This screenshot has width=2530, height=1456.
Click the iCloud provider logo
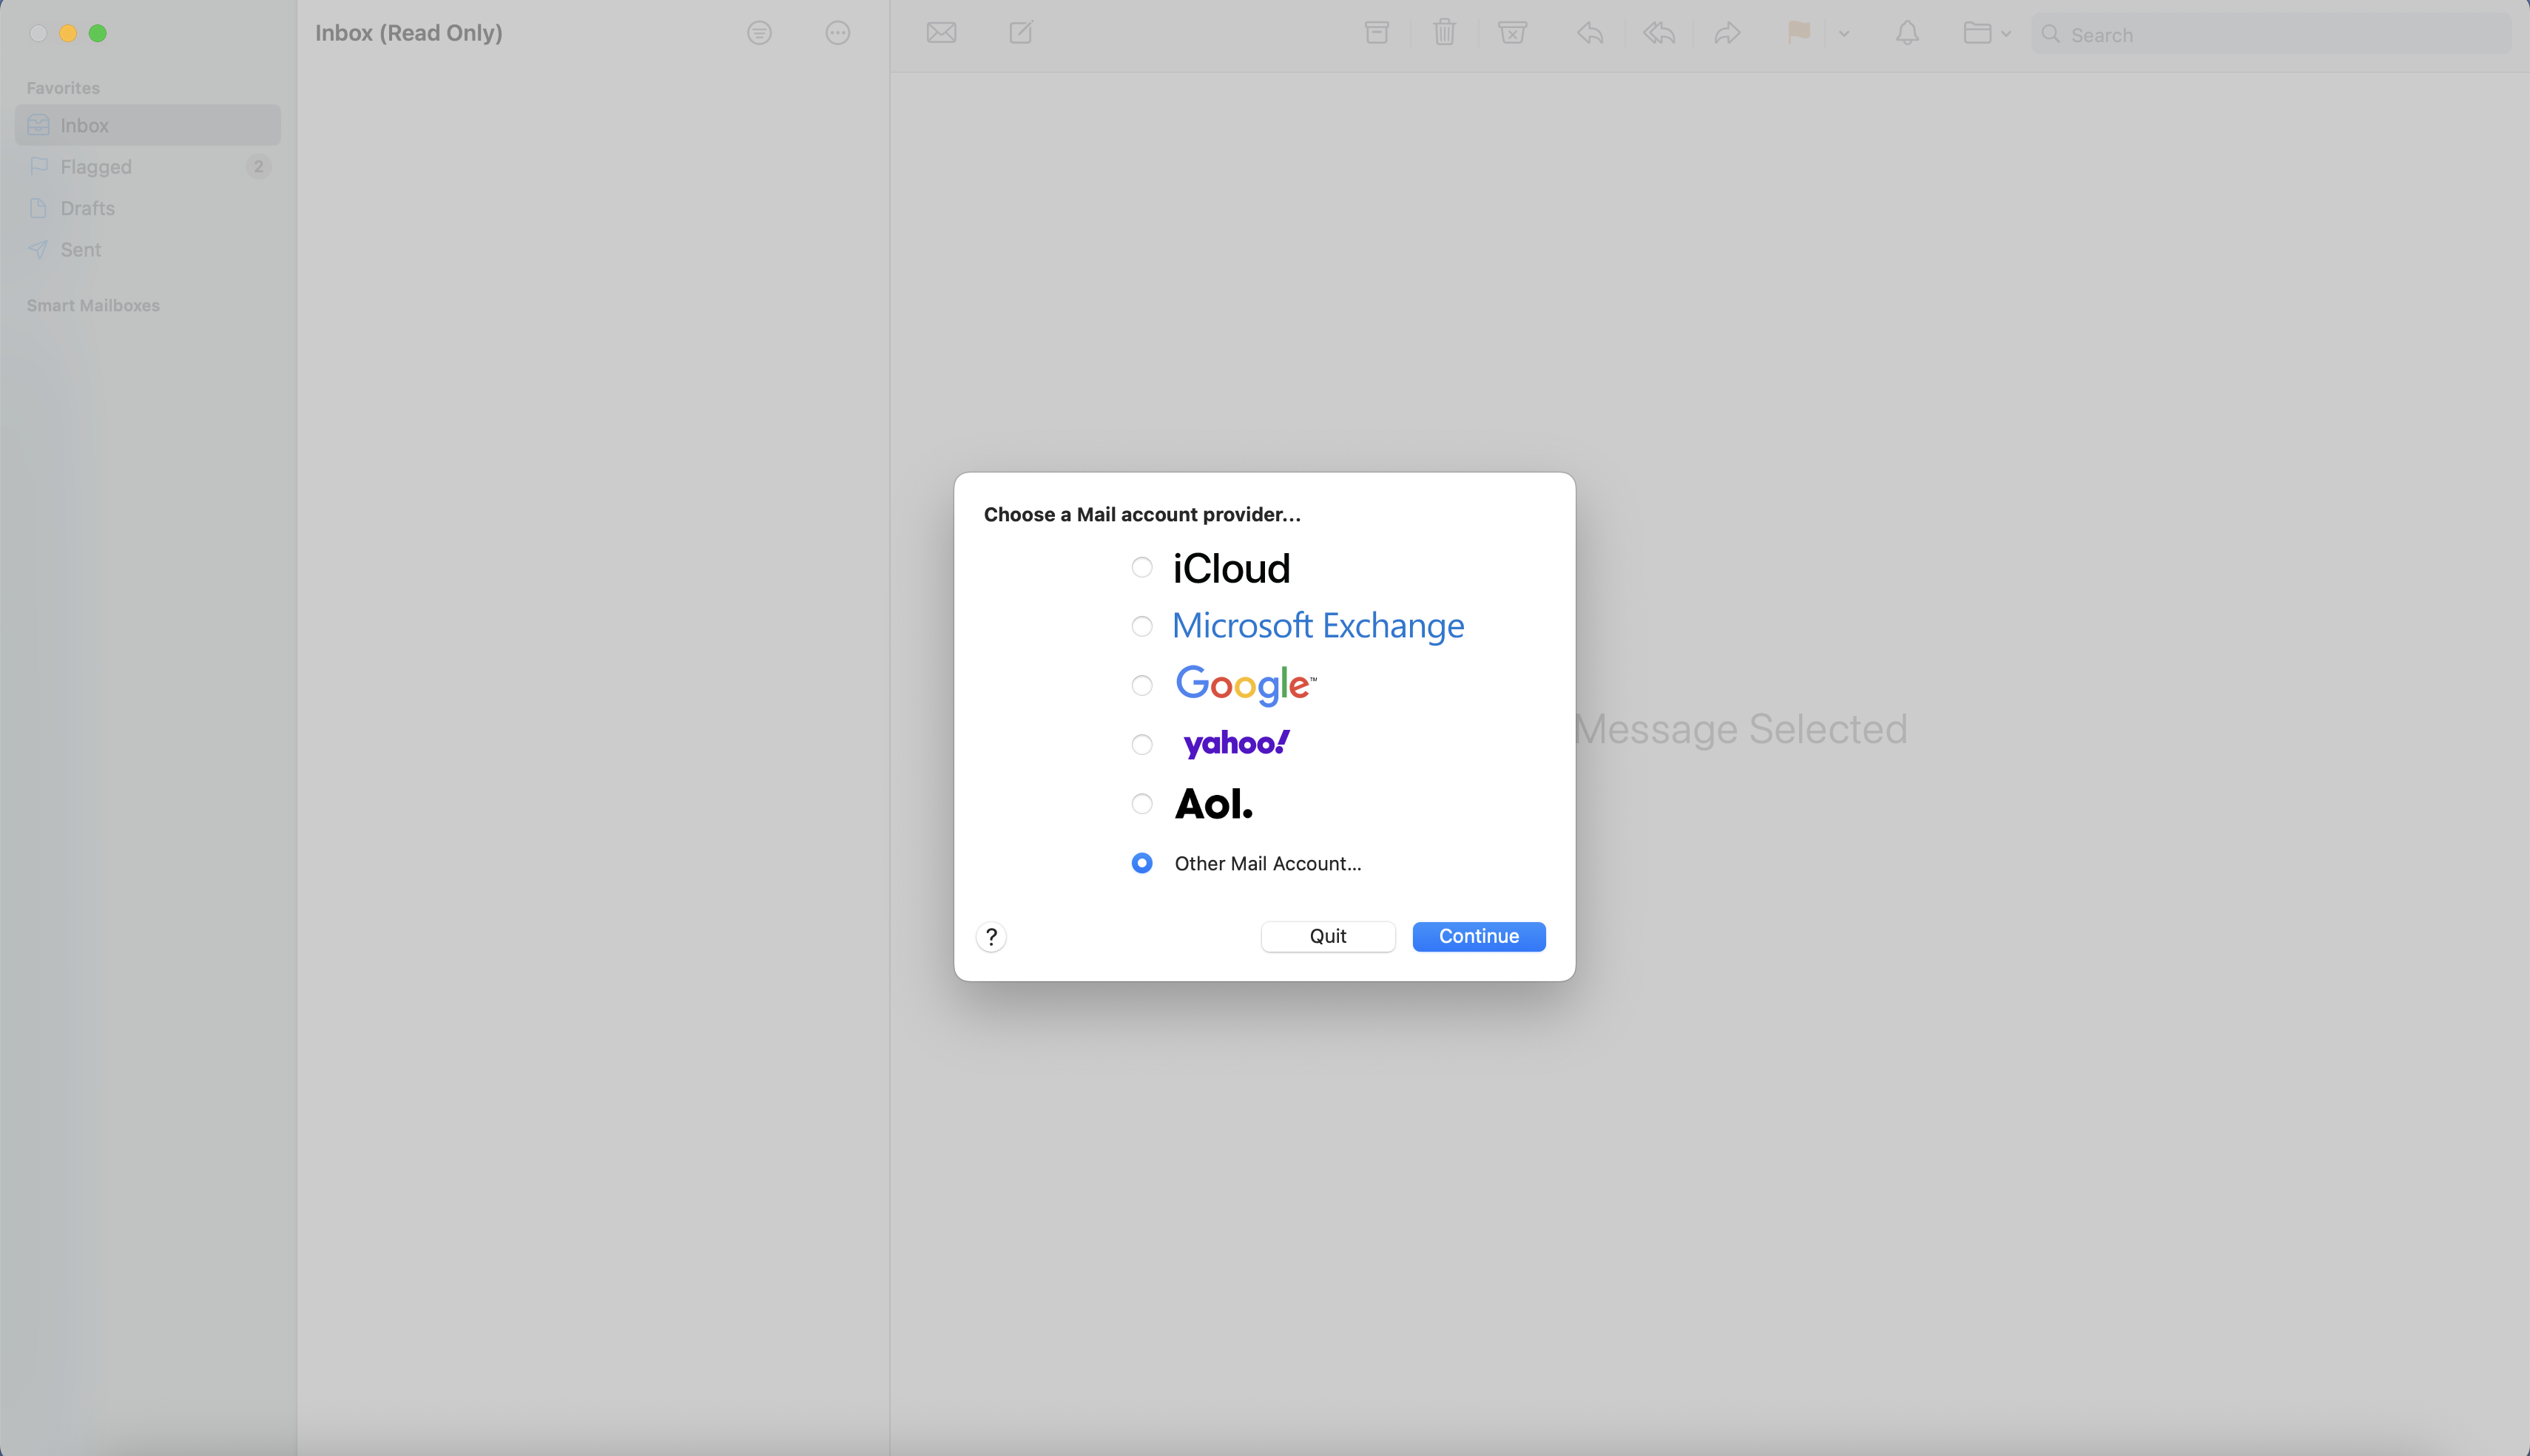(x=1232, y=568)
